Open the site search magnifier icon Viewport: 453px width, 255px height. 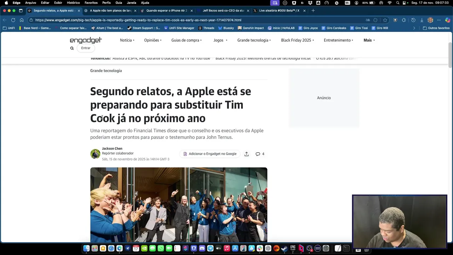pos(72,48)
